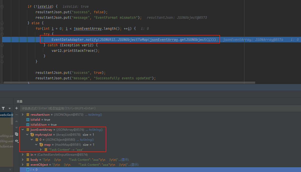Click the highlighted EventDataAdapter.notify code line

(135, 40)
